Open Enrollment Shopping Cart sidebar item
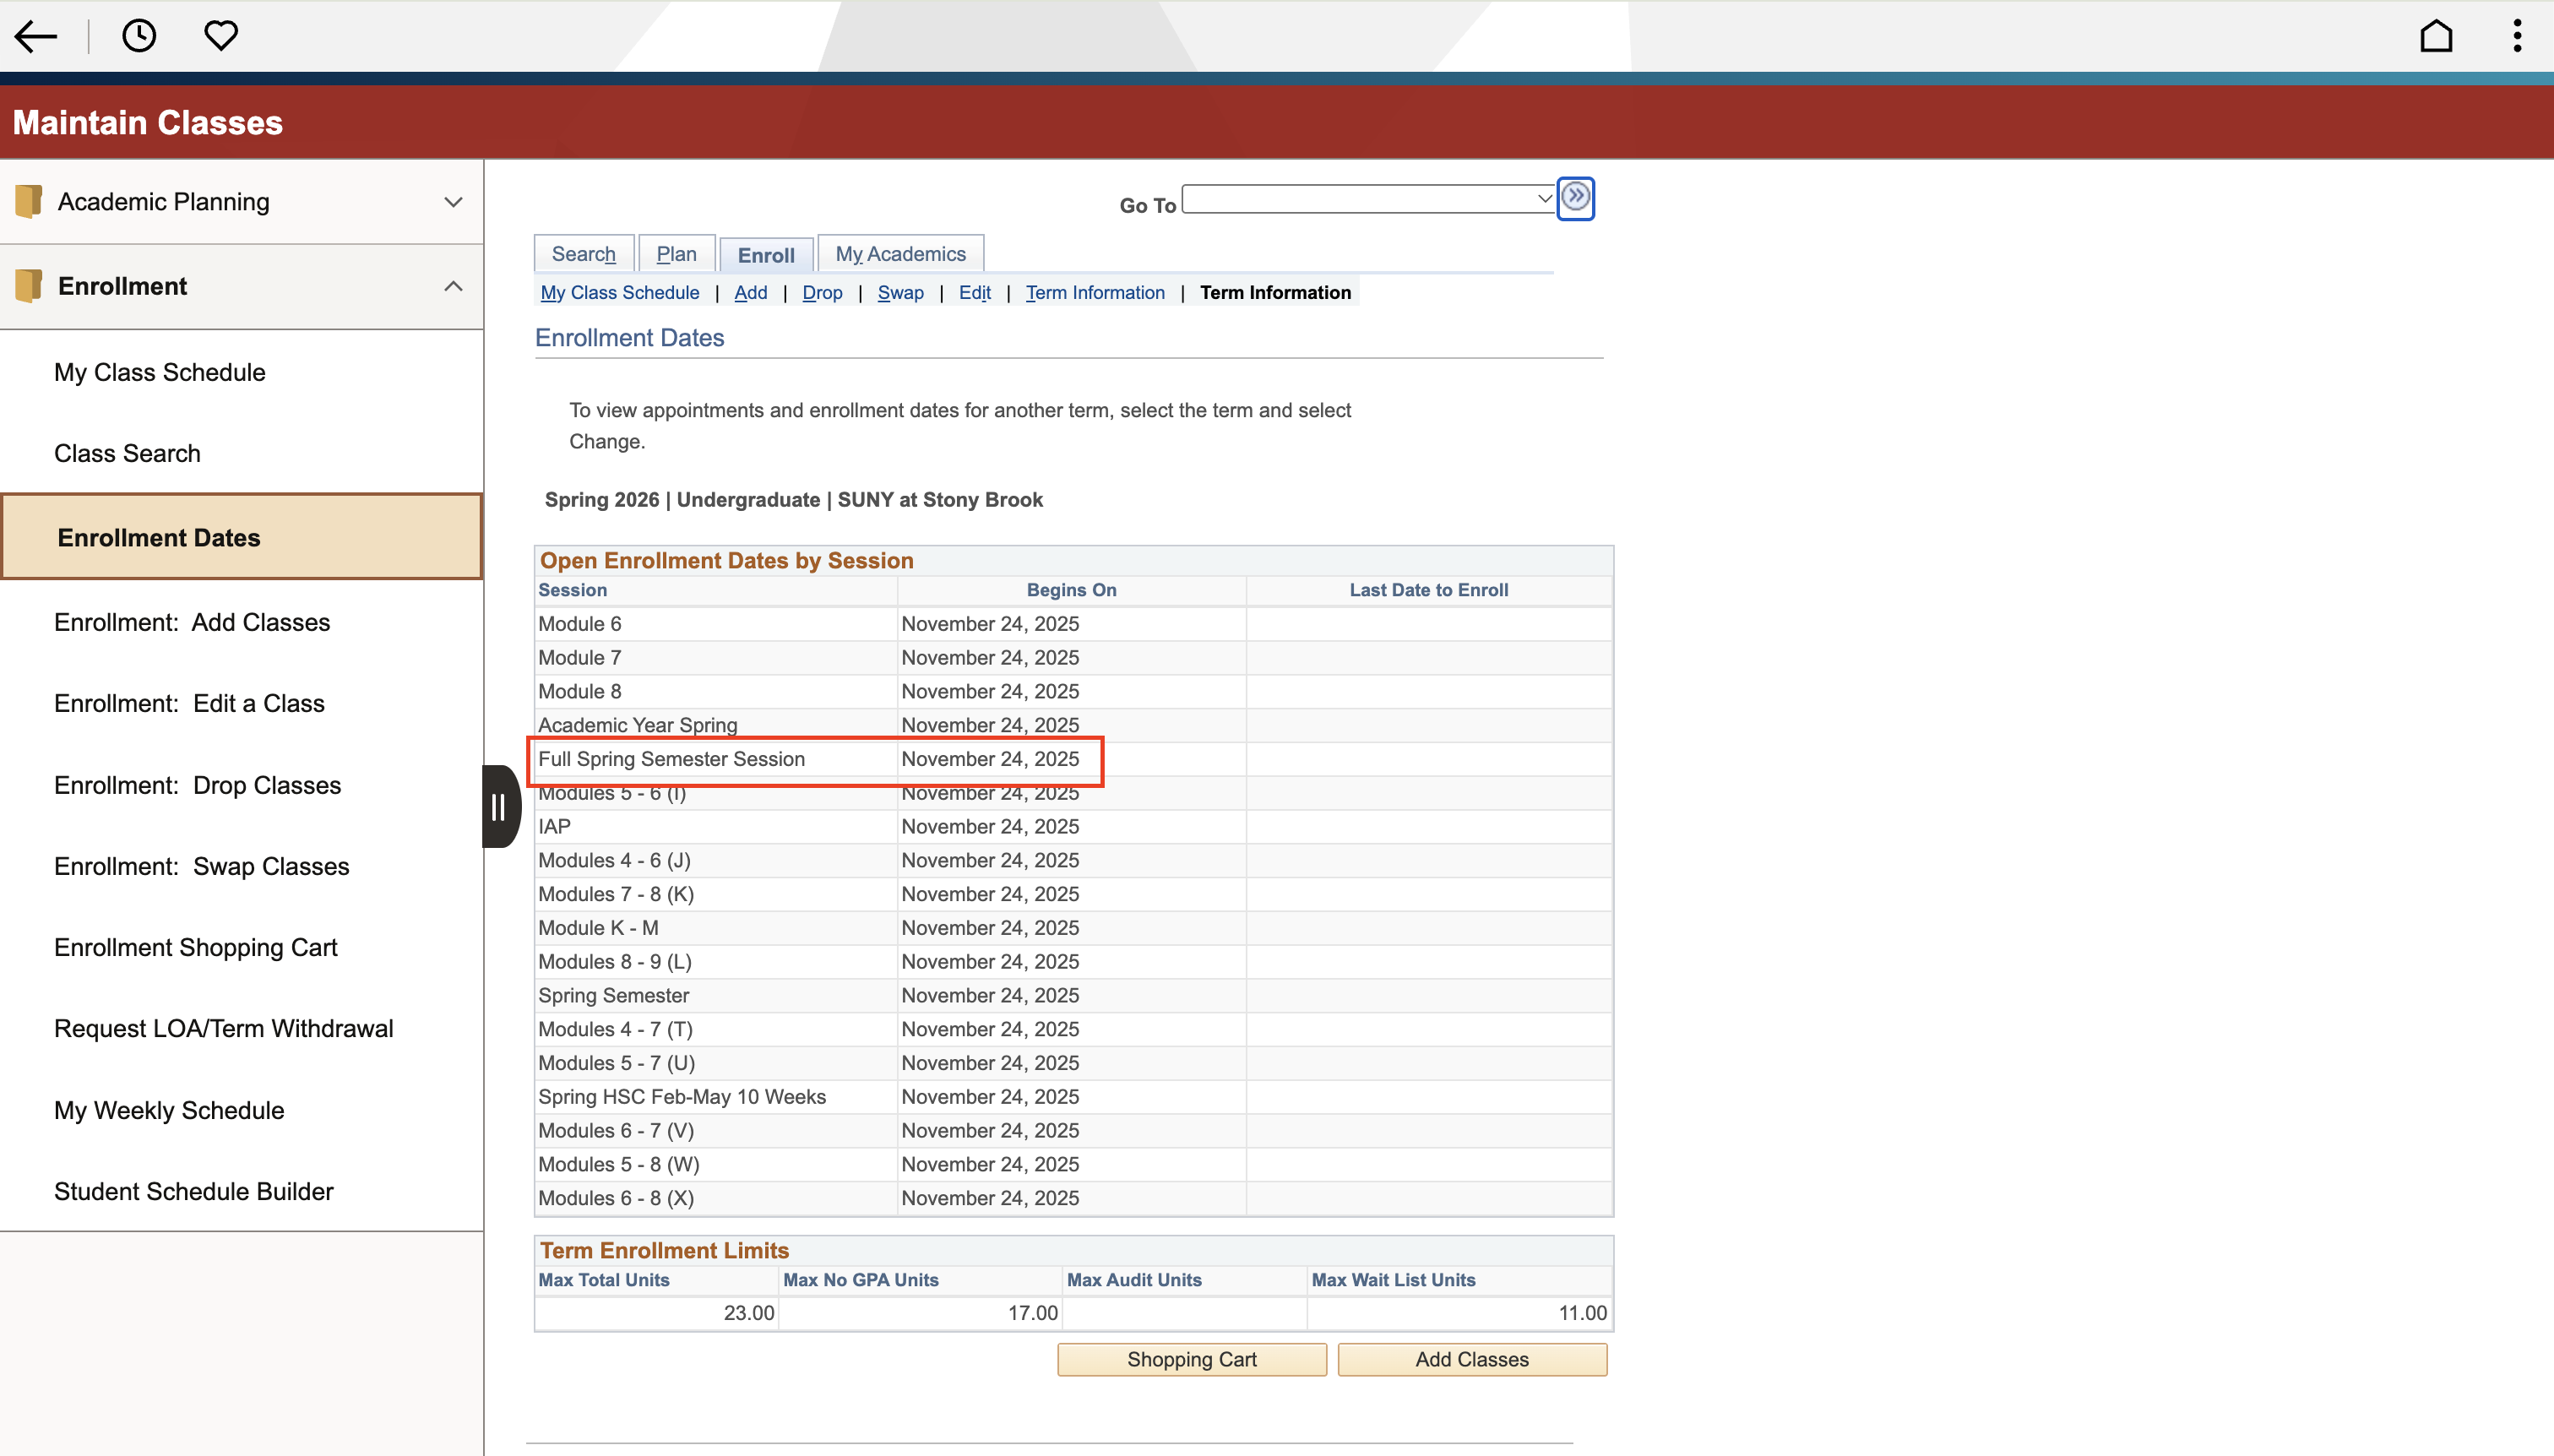 241,947
